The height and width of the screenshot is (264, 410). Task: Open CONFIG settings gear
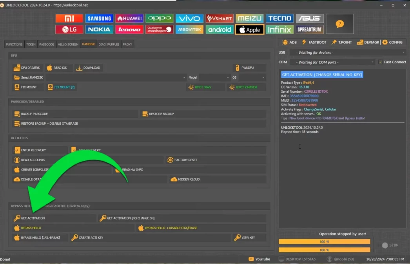(x=392, y=42)
